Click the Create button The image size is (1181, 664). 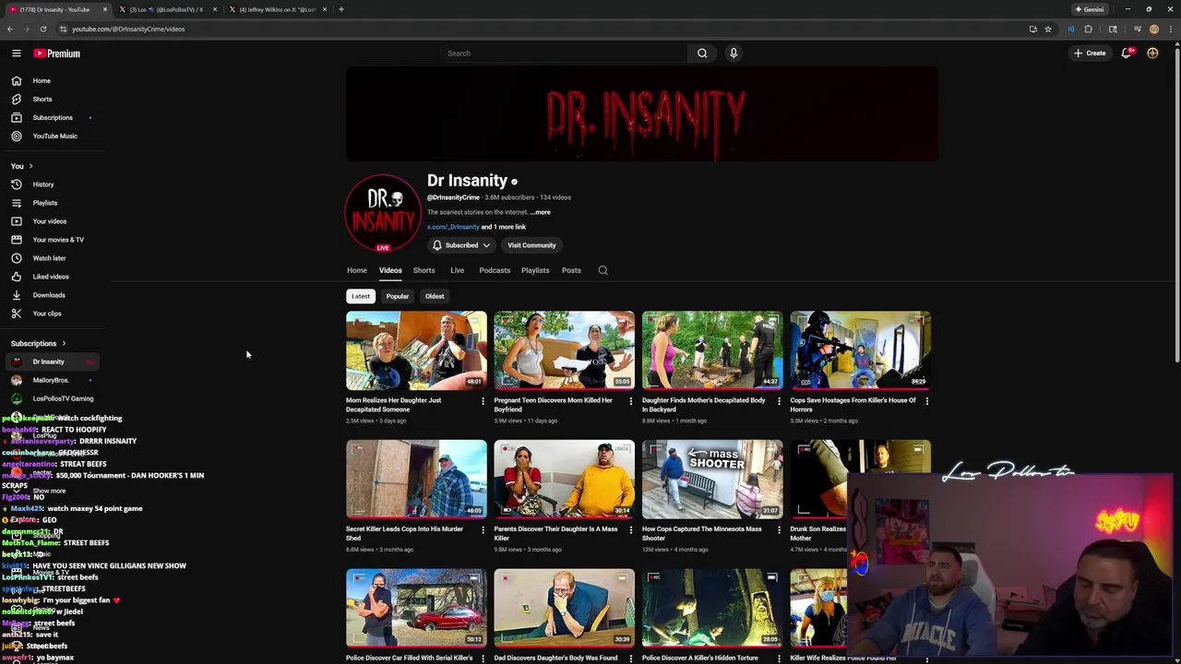[x=1090, y=53]
